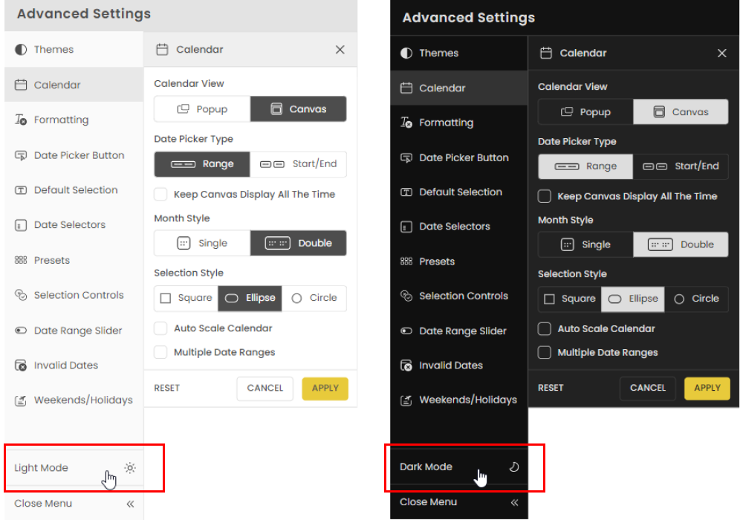Open Date Range Slider in the light sidebar
Screen dimensions: 743x520
coord(77,331)
